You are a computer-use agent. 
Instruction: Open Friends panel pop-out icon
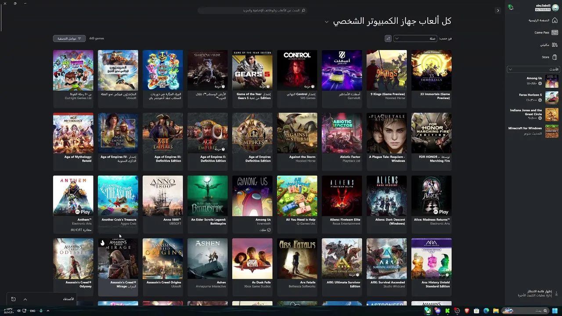tap(13, 299)
